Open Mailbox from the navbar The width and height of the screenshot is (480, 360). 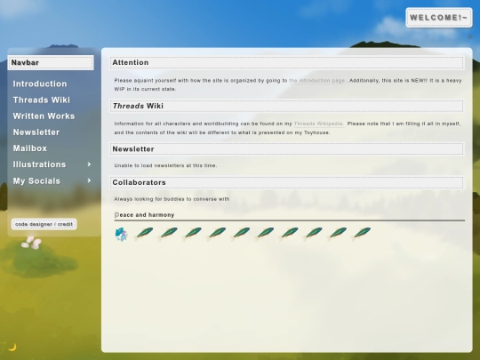click(x=30, y=148)
